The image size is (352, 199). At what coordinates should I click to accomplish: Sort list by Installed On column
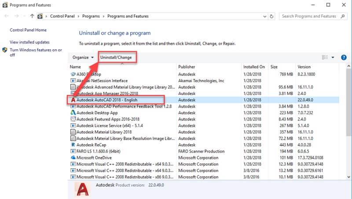(x=254, y=67)
